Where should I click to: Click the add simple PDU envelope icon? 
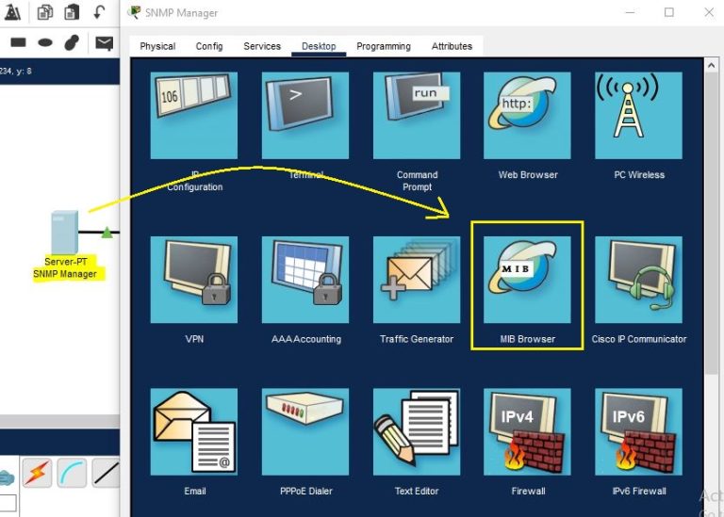105,43
